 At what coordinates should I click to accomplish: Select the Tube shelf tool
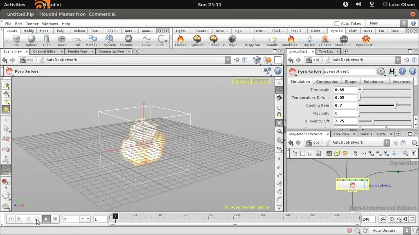47,40
